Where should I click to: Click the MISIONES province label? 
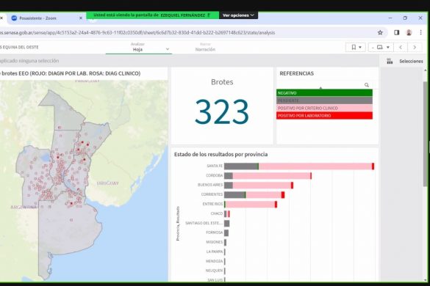[215, 242]
